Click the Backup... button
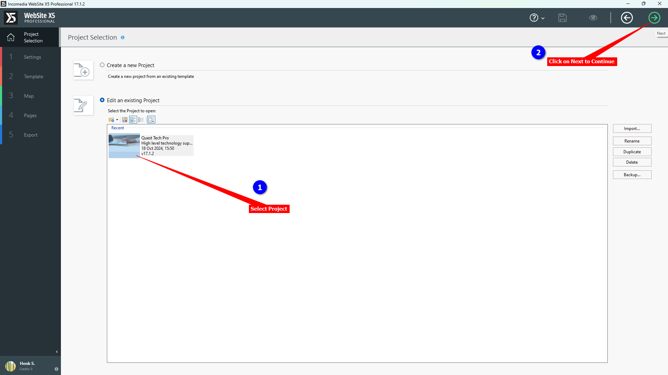This screenshot has width=668, height=375. [632, 175]
